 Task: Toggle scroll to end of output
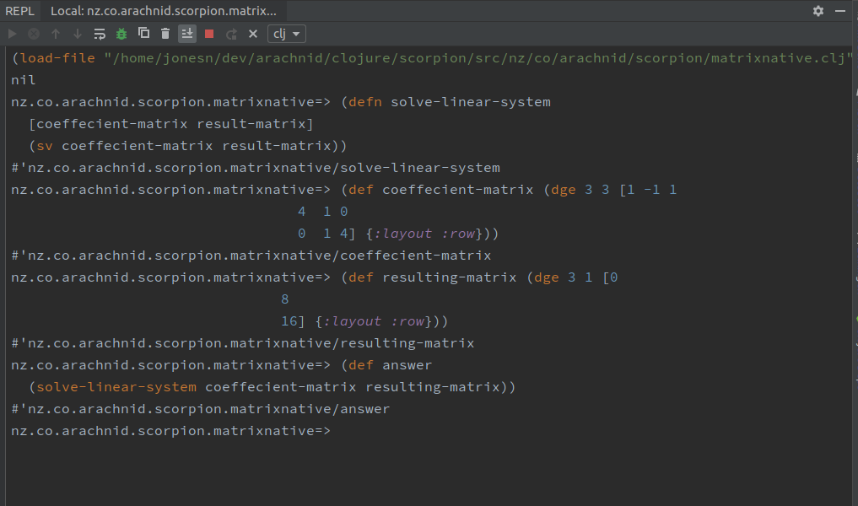tap(187, 34)
